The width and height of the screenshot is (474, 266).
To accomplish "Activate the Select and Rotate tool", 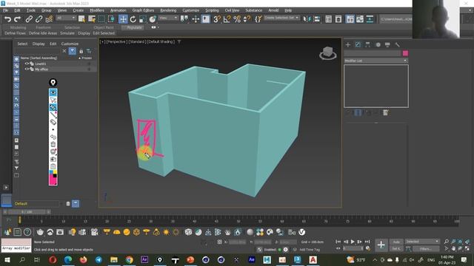I will coord(133,19).
